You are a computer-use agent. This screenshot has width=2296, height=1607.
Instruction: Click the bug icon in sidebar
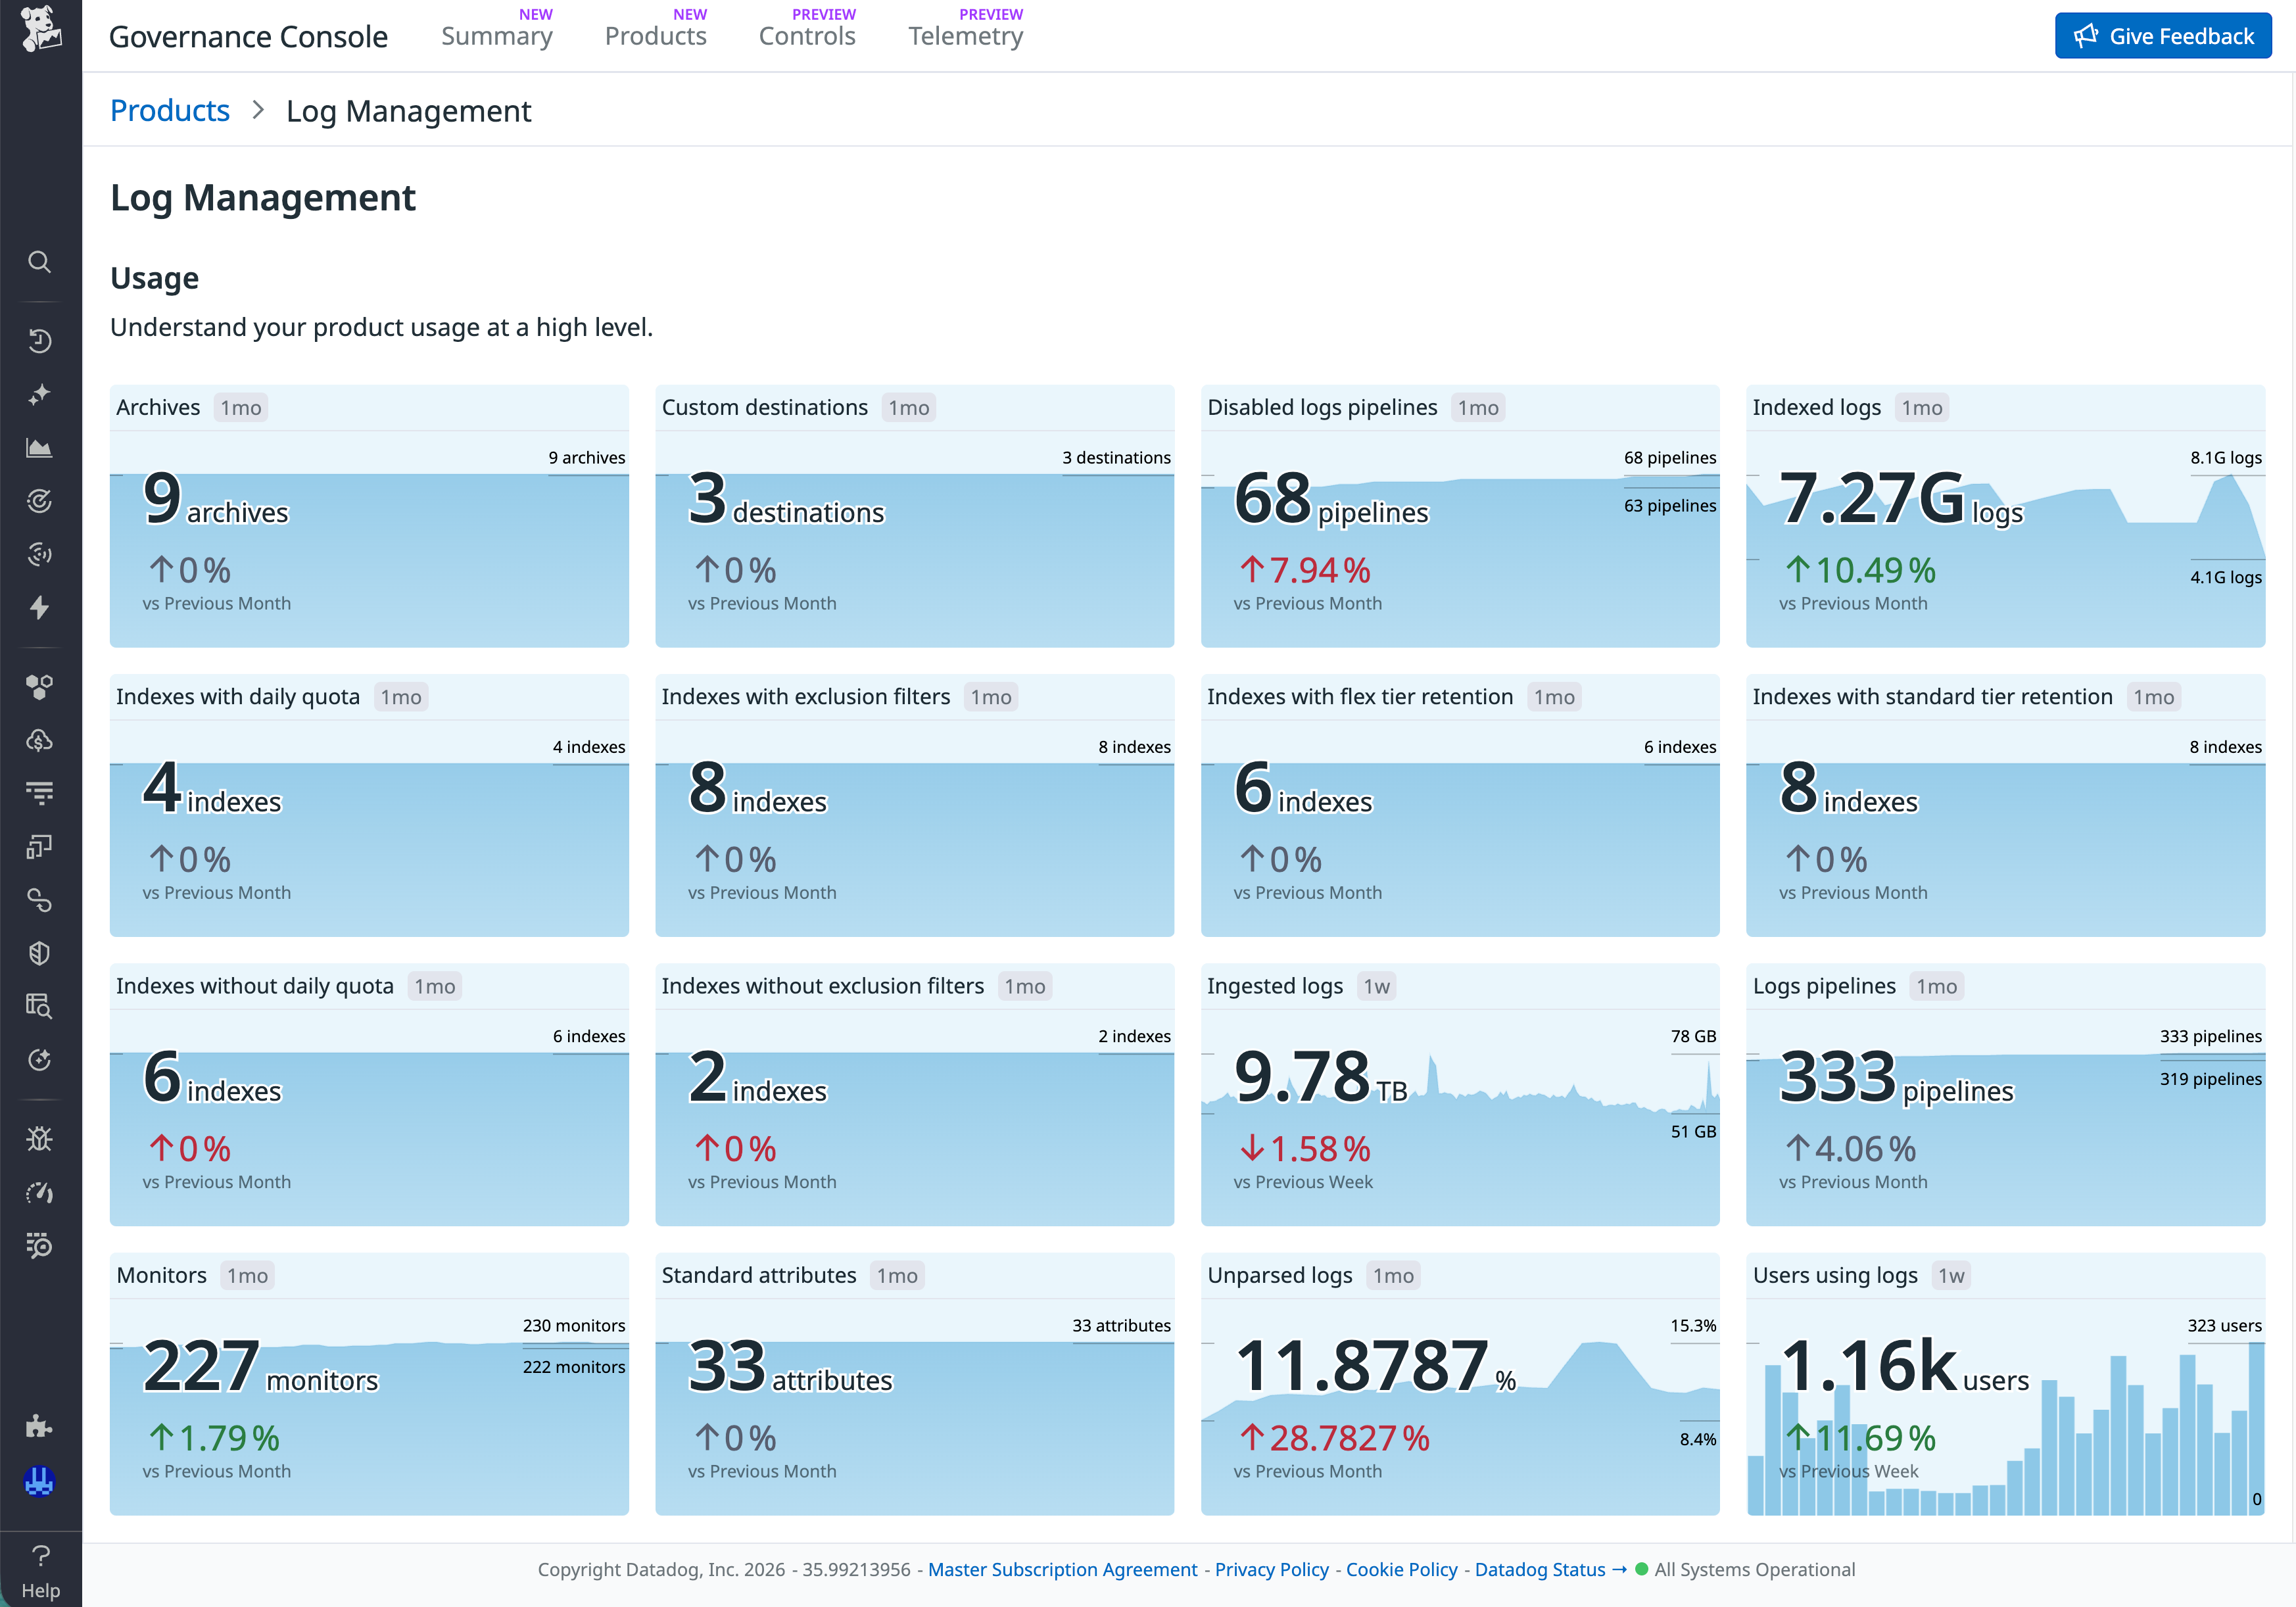pos(40,1139)
